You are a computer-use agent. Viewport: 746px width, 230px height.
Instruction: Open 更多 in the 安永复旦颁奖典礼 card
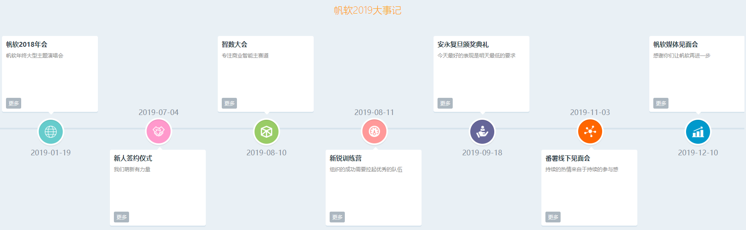(x=445, y=103)
